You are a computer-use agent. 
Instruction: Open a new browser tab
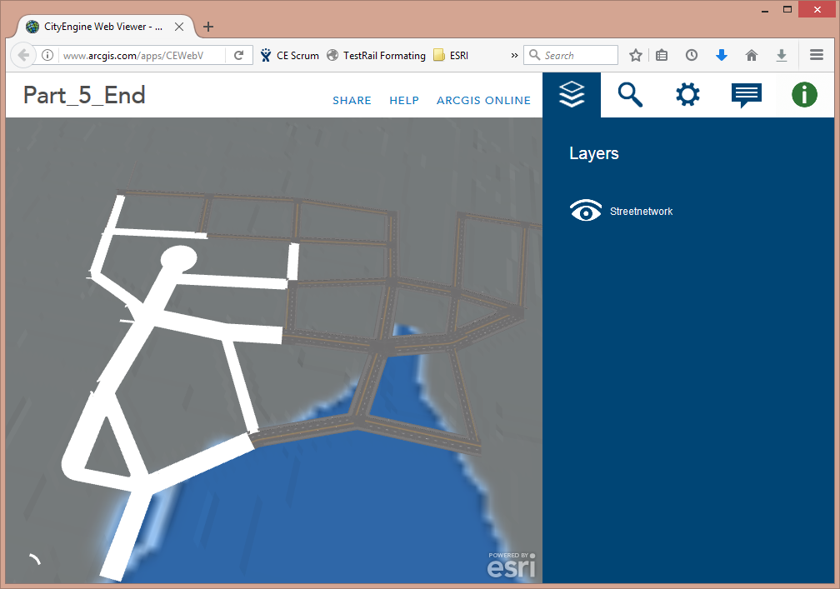[x=208, y=27]
